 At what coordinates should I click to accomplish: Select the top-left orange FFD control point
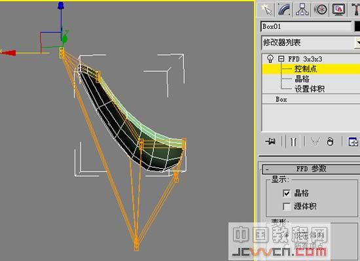click(62, 53)
